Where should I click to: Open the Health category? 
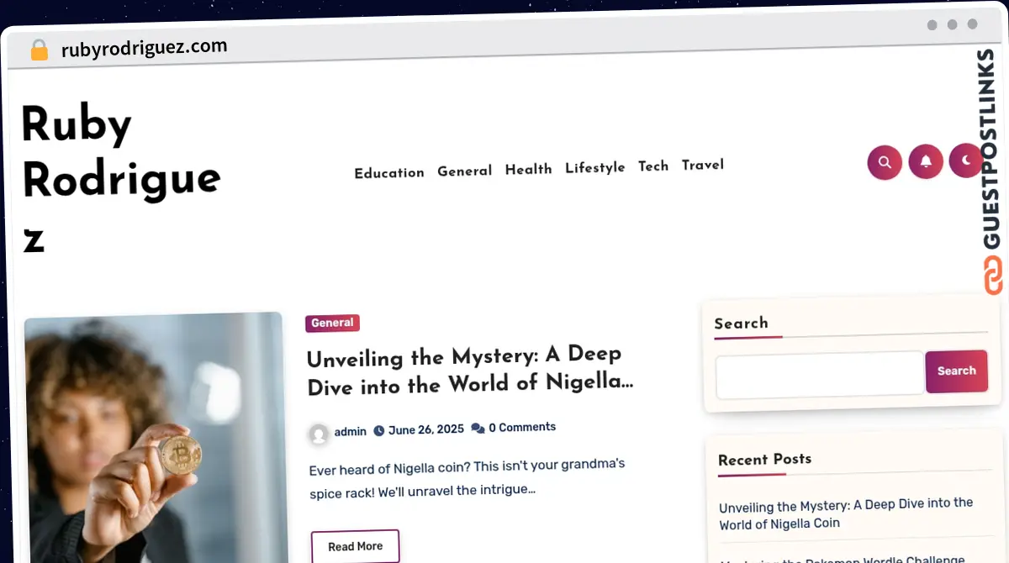click(x=528, y=169)
